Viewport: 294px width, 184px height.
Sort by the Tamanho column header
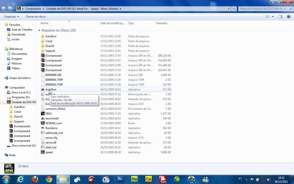tap(162, 23)
